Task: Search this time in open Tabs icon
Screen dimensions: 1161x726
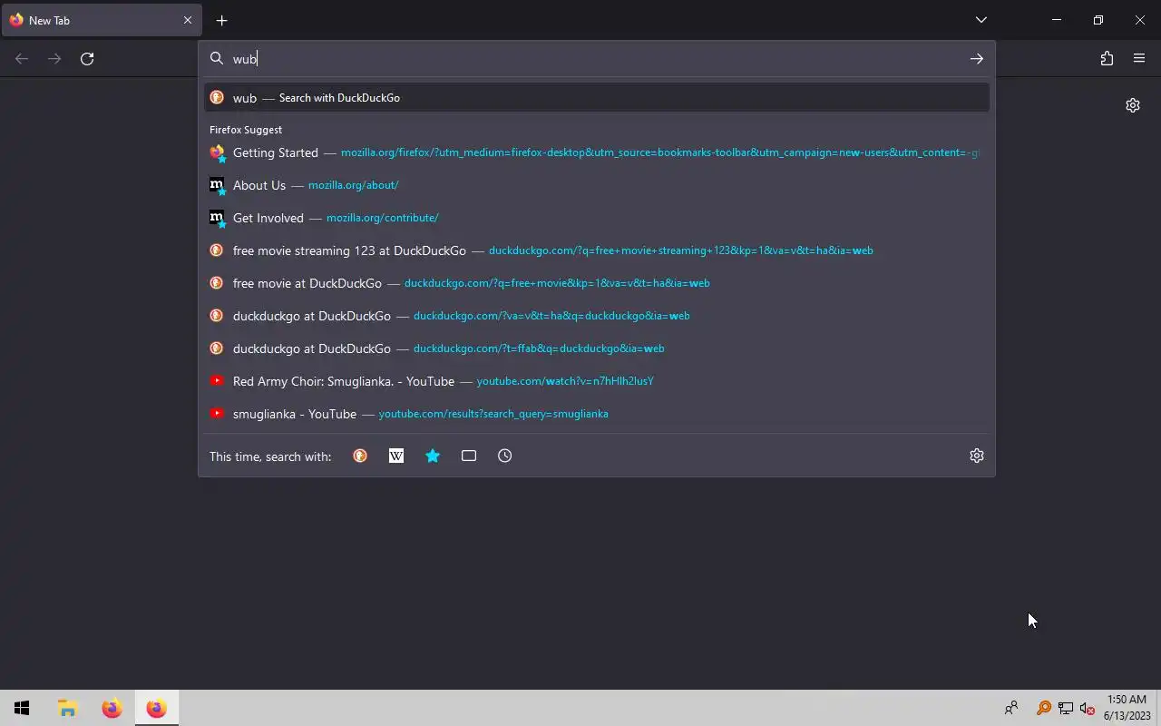Action: pos(469,456)
